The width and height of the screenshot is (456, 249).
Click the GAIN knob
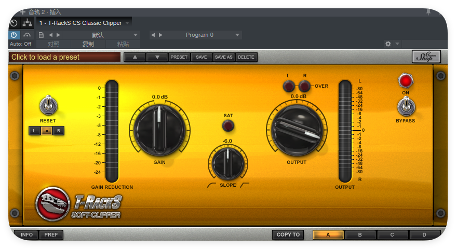tap(159, 129)
